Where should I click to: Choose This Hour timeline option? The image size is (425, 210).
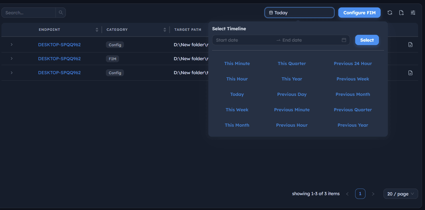coord(237,79)
